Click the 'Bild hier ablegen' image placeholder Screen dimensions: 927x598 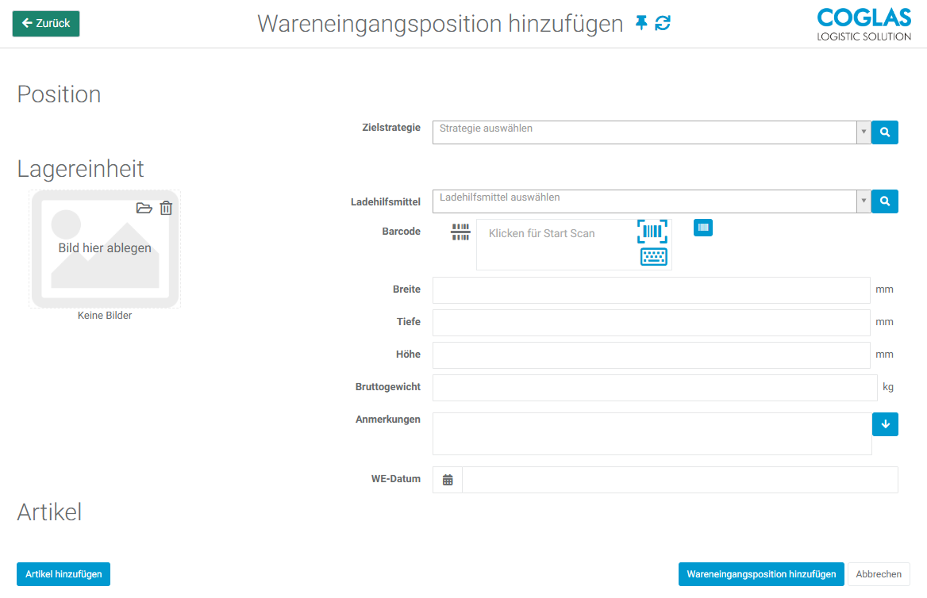point(105,249)
